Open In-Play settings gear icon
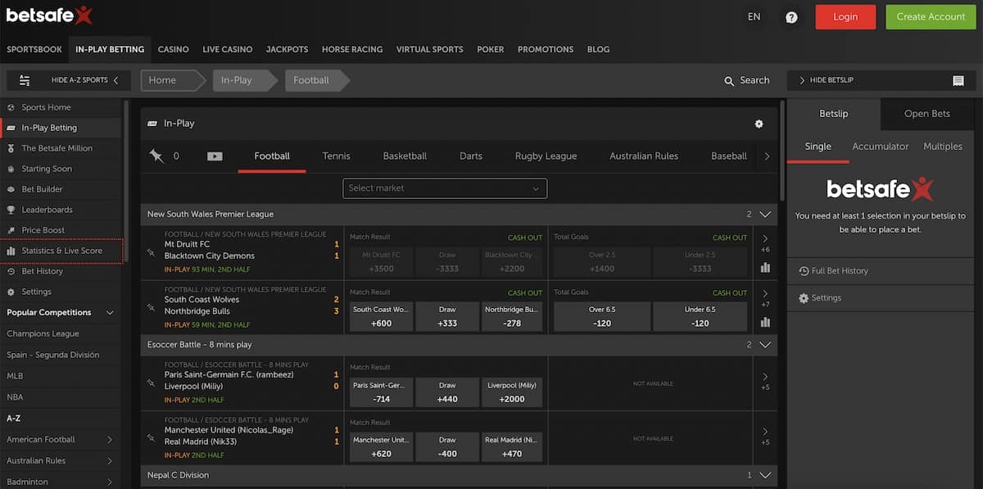Image resolution: width=983 pixels, height=489 pixels. point(759,124)
